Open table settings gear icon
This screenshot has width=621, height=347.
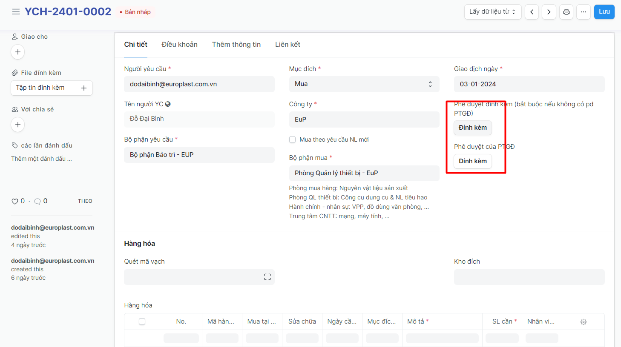584,322
